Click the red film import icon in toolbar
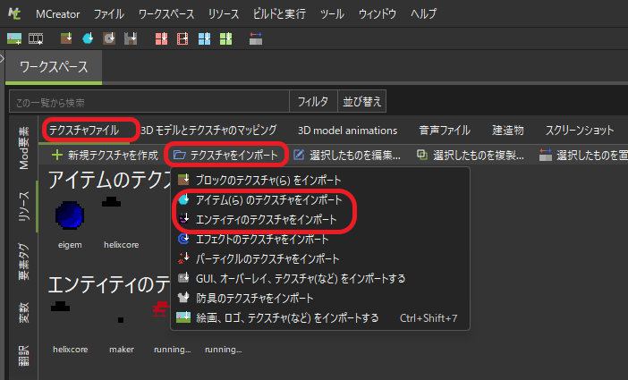 182,38
